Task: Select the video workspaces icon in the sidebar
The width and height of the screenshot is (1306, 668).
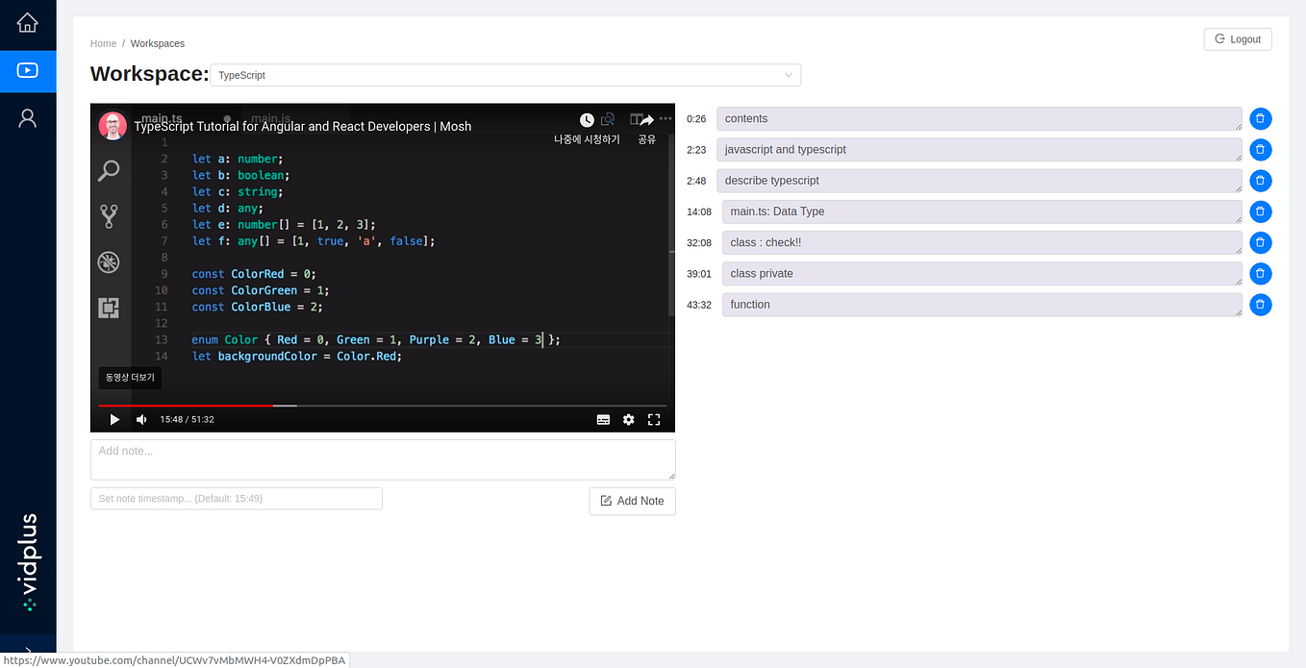Action: (x=28, y=71)
